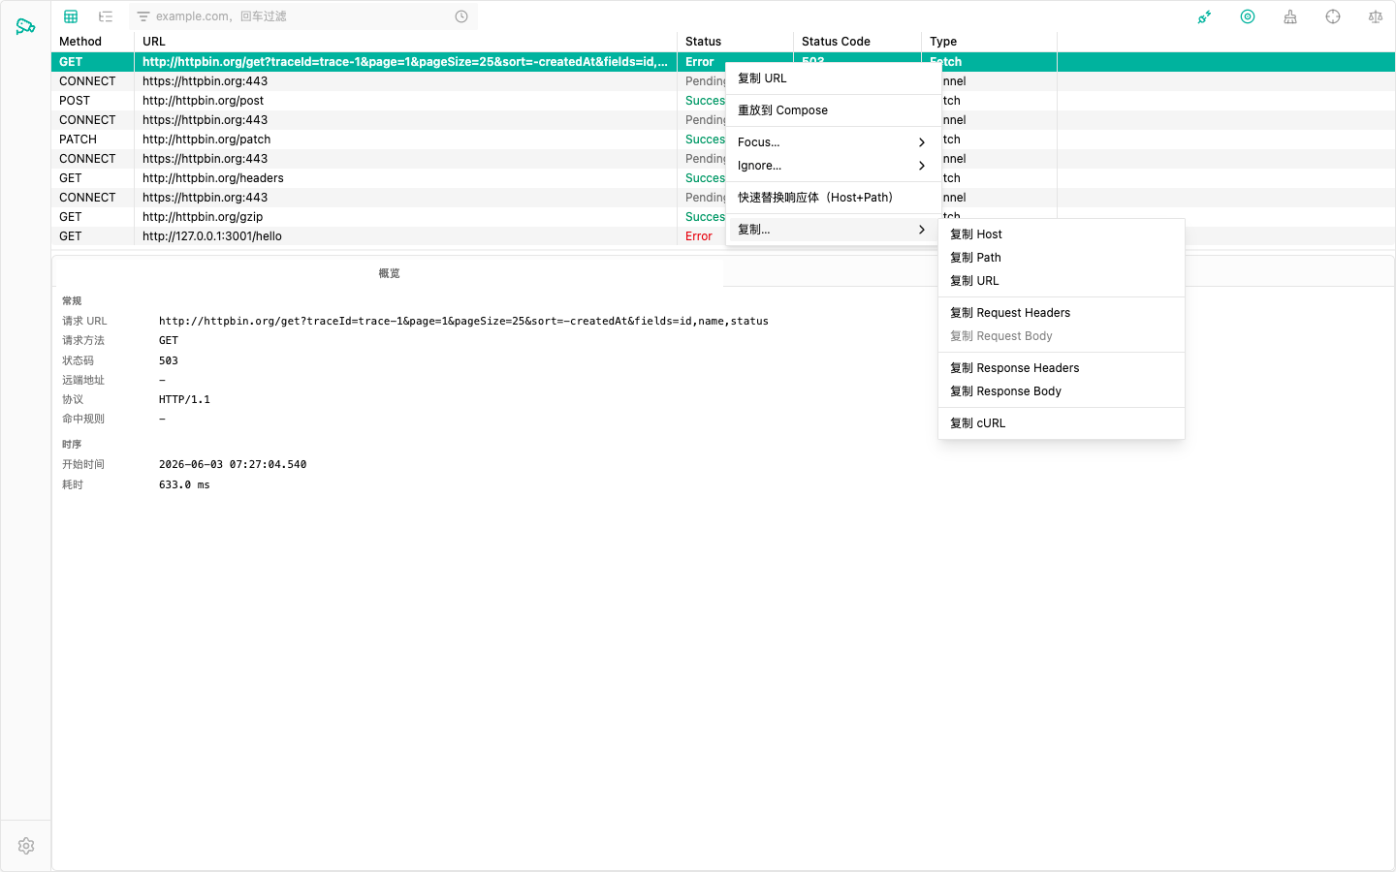
Task: Click start time 2026-06-03 07:27:04.540
Action: point(233,464)
